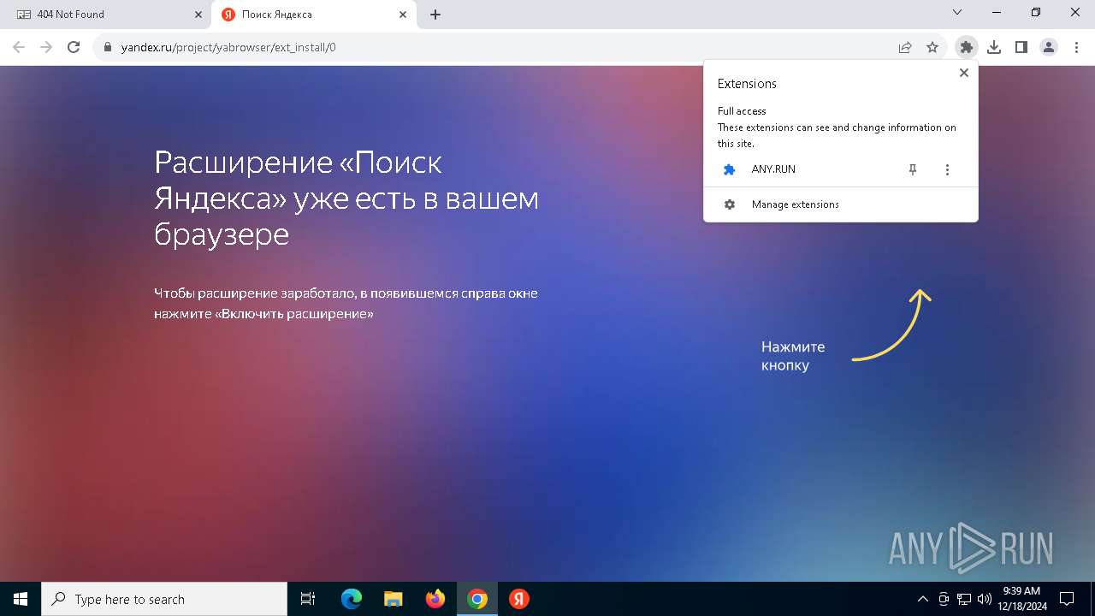This screenshot has width=1095, height=616.
Task: Click the heading Расширение «Поиск Яндекса»
Action: pos(346,198)
